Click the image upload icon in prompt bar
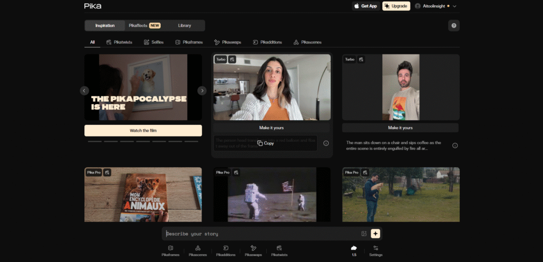543x262 pixels. coord(364,233)
